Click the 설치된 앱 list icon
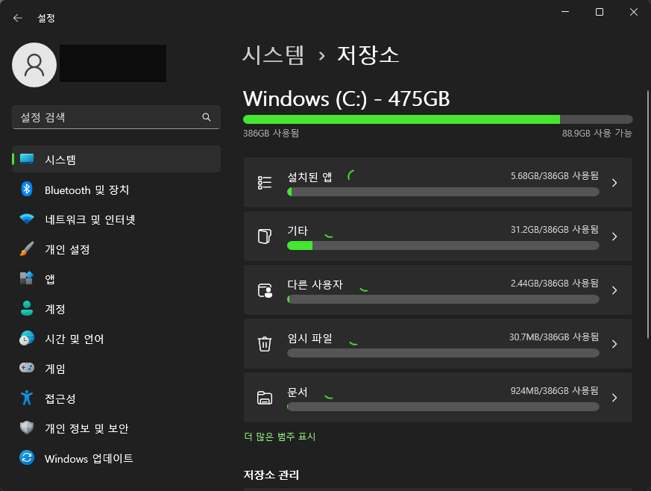The height and width of the screenshot is (491, 651). [265, 182]
